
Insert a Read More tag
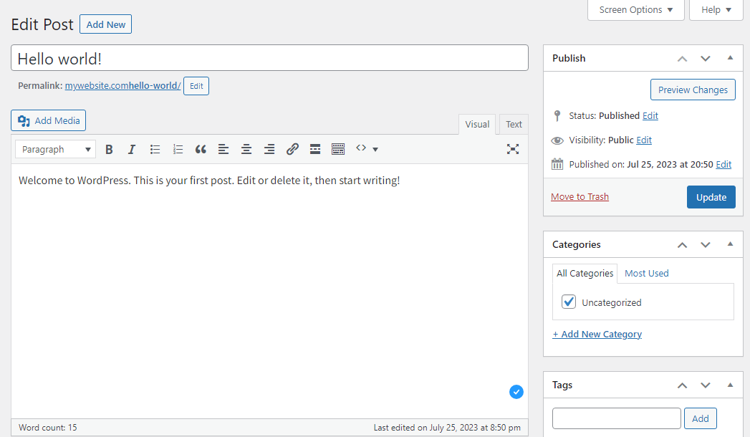click(315, 148)
